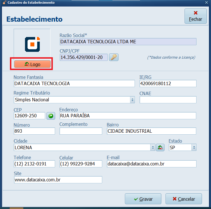Click the Endereço field with RUA PARAÍBA
This screenshot has width=211, height=209.
point(128,116)
